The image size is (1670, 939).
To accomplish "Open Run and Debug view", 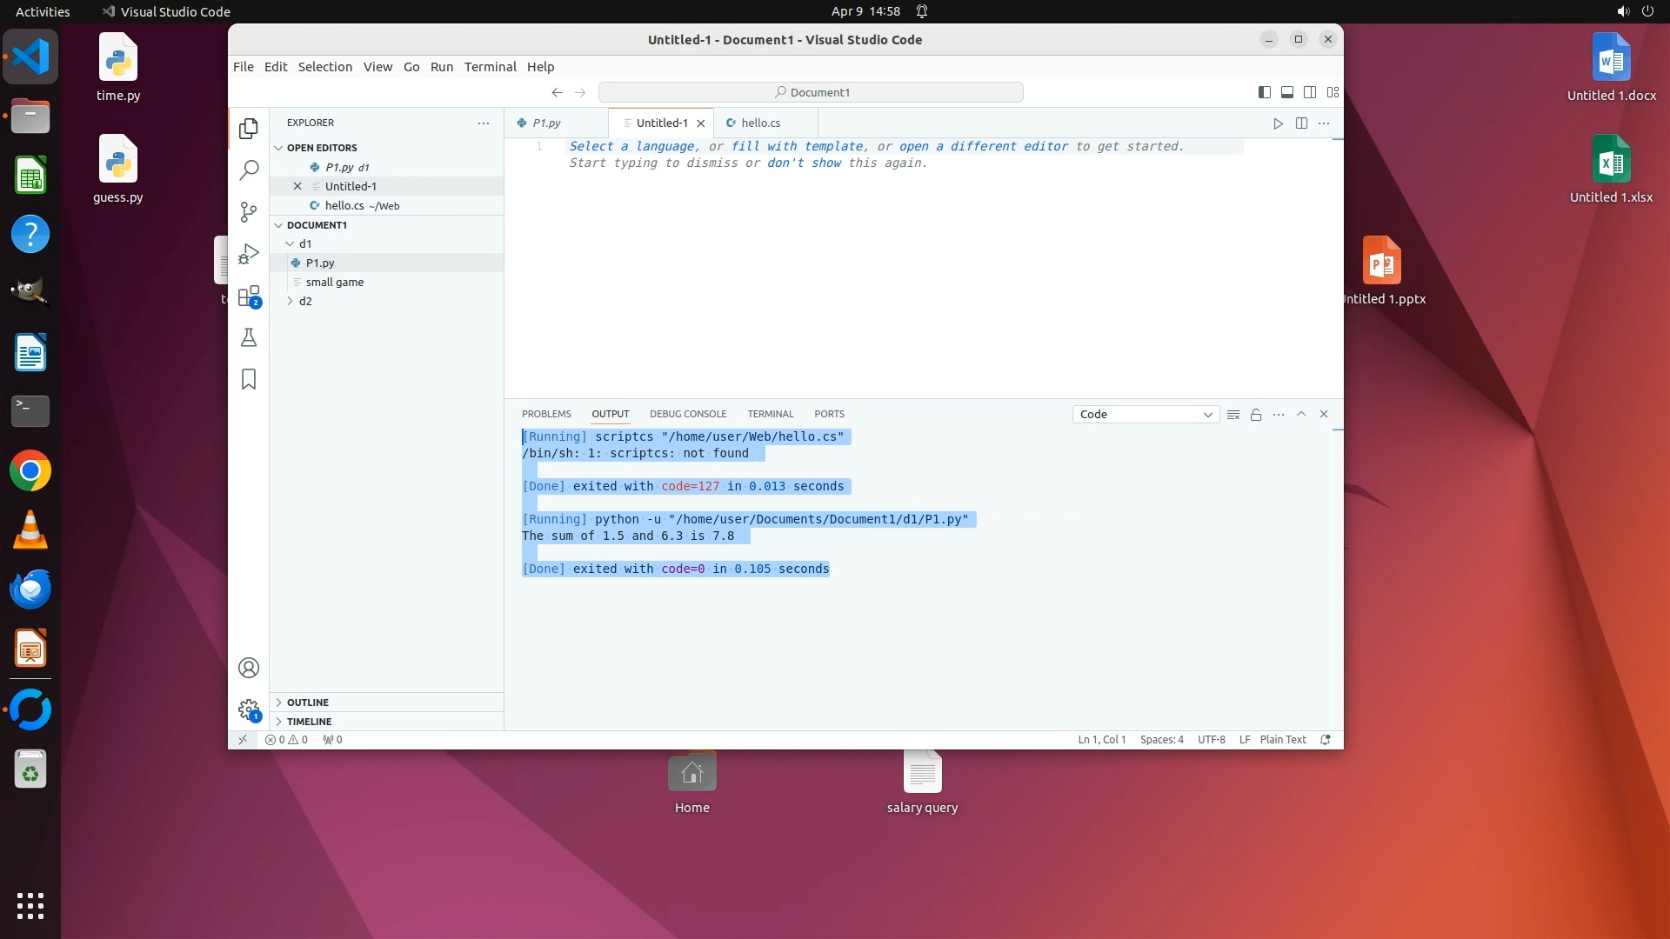I will pos(249,253).
